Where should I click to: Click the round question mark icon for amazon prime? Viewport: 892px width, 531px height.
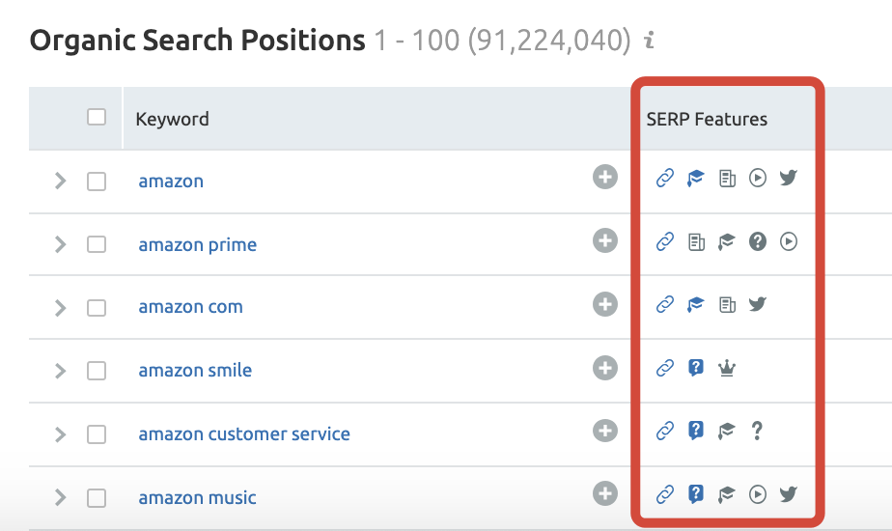(x=757, y=241)
